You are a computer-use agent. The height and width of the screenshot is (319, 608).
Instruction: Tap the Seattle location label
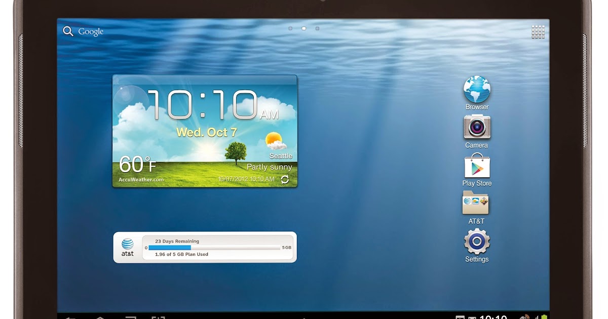tap(280, 155)
